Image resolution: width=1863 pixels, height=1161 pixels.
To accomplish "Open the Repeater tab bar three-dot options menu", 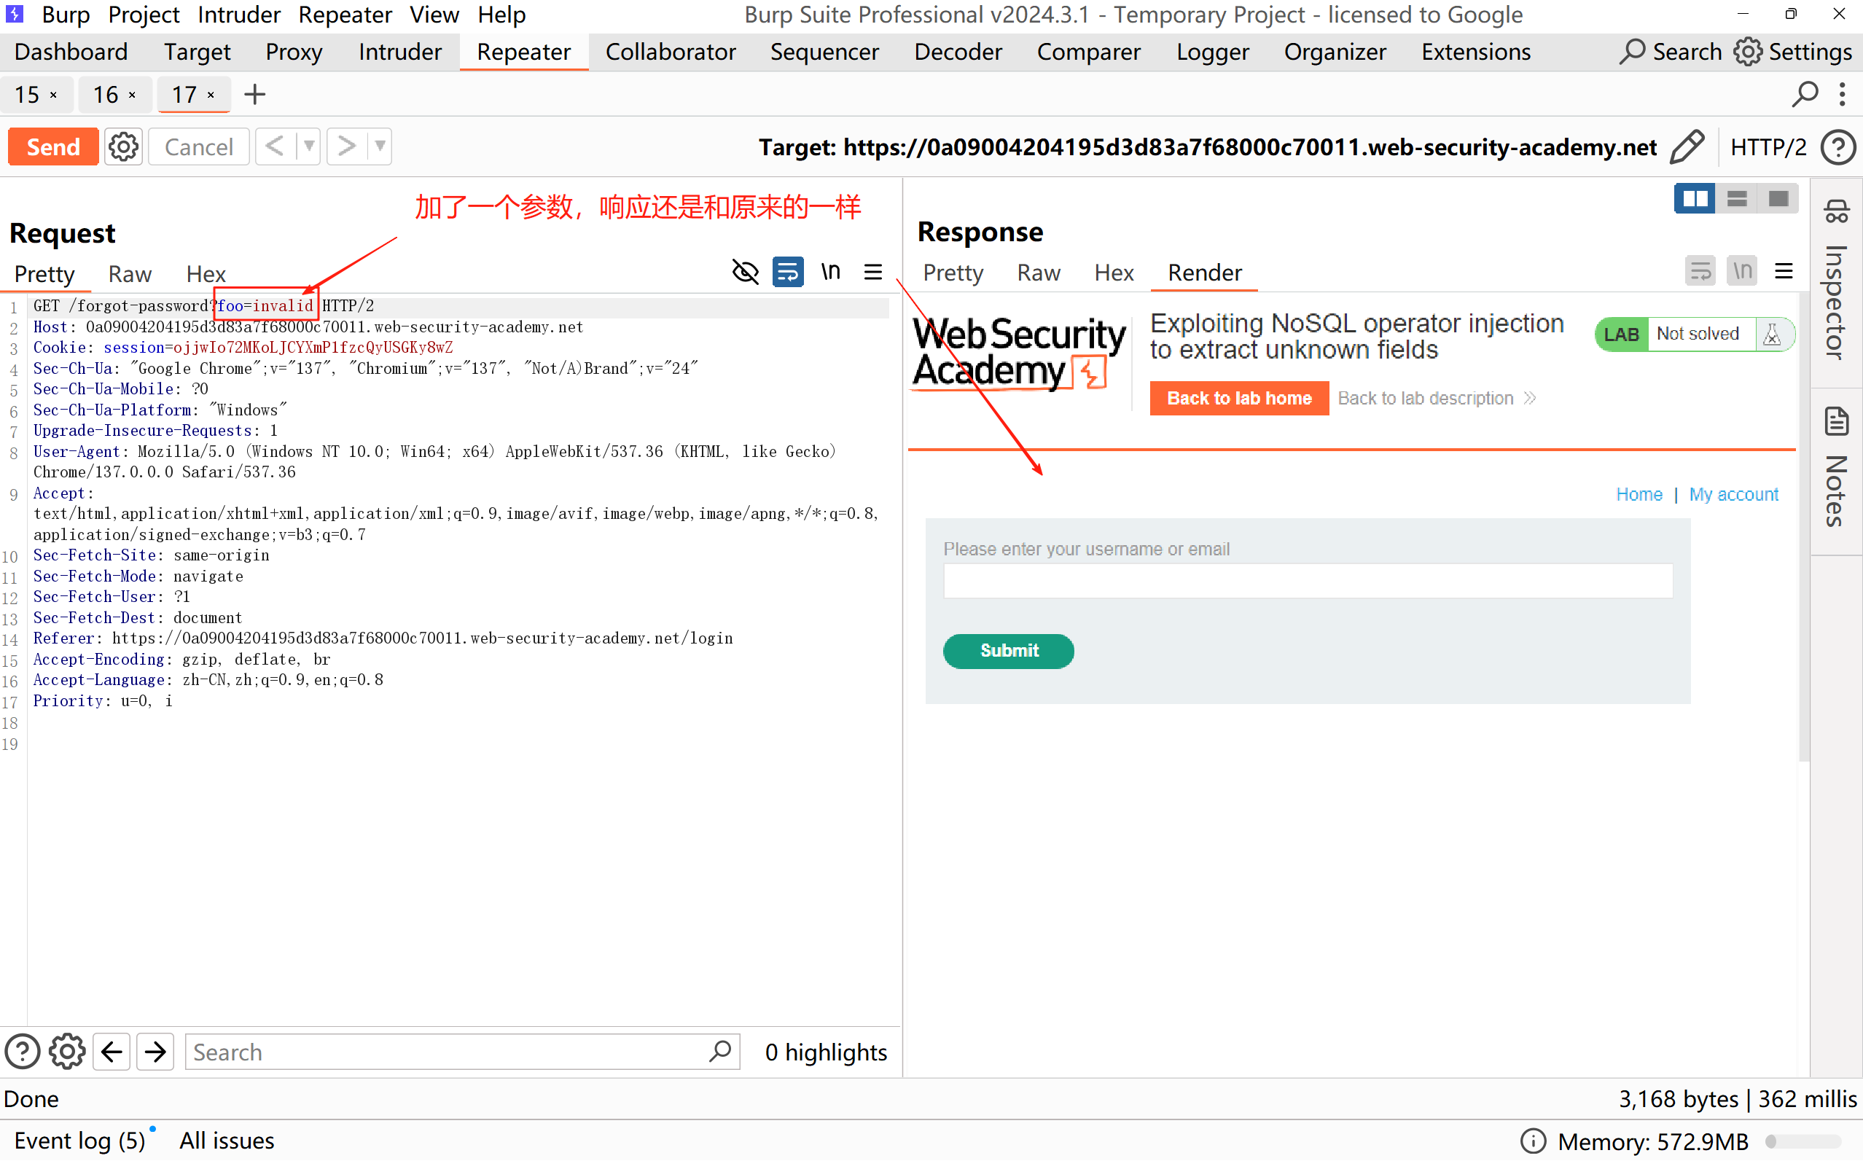I will [1843, 95].
